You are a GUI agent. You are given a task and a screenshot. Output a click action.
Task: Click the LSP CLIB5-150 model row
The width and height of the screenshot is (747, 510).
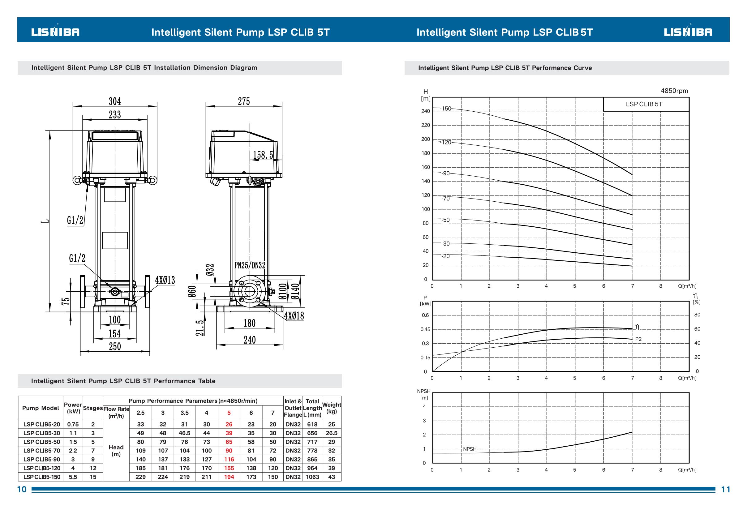[x=42, y=477]
